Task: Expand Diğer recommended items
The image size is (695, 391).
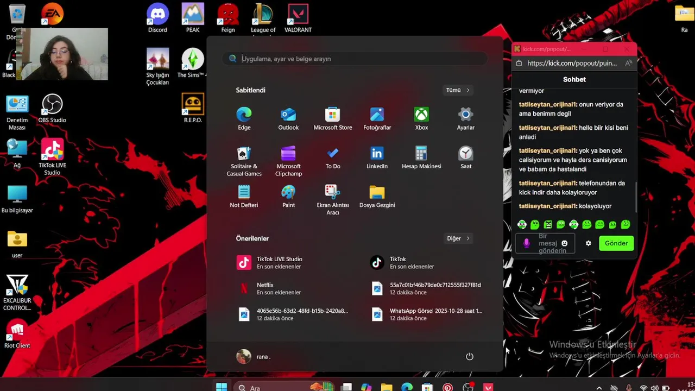Action: point(459,238)
